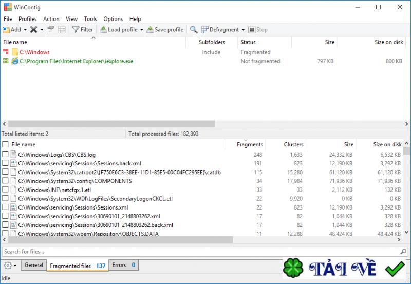Open the Defragment dropdown arrow
This screenshot has height=284, width=411.
coord(243,30)
